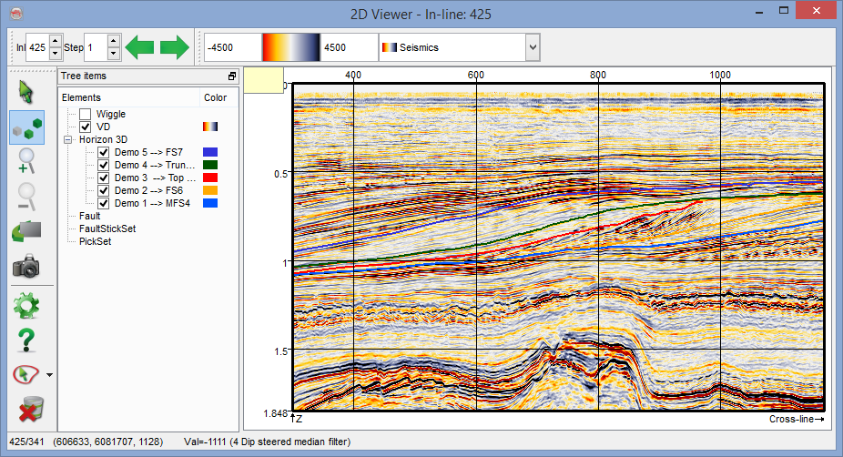Uncheck the VD display checkbox

tap(86, 127)
